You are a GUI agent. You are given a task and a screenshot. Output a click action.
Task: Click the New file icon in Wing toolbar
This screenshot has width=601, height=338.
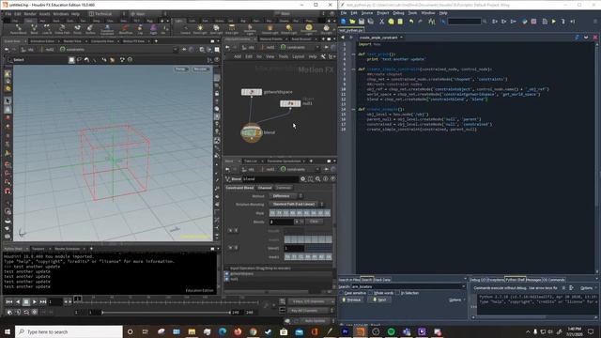344,22
